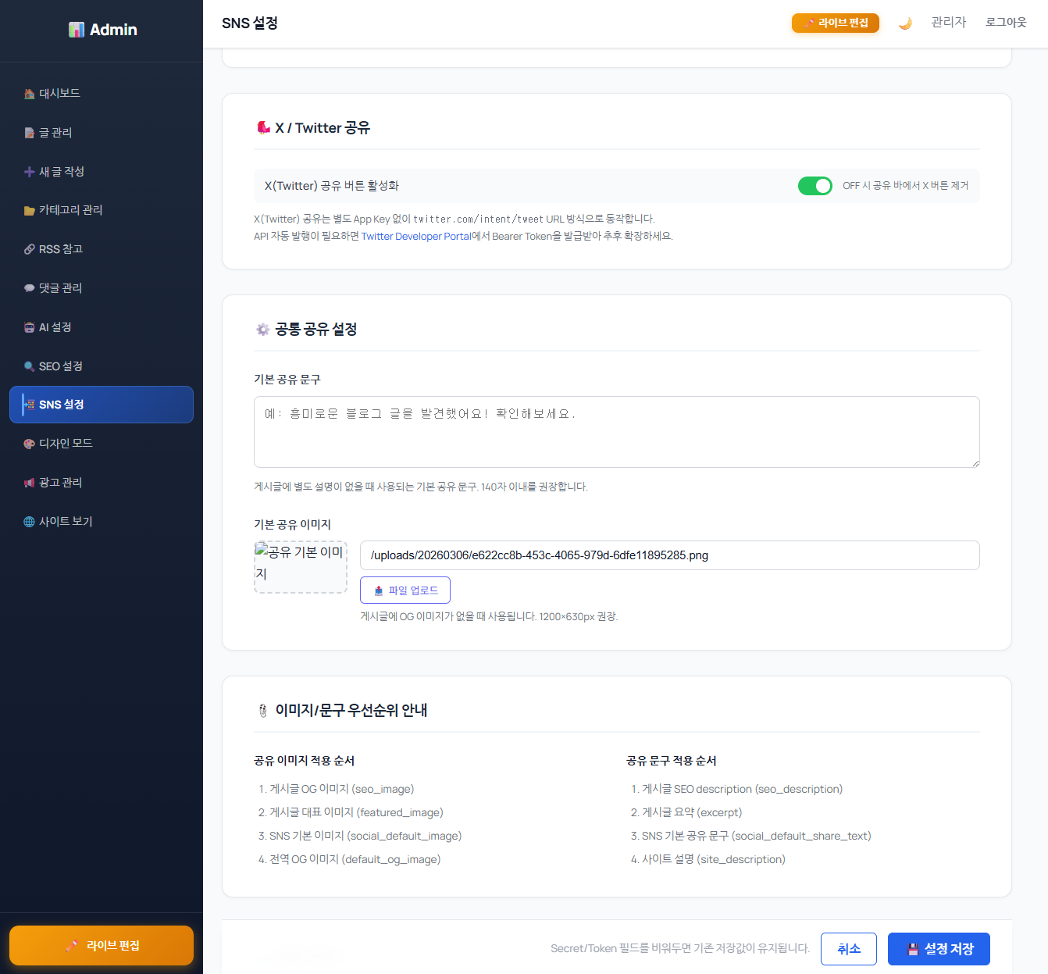Click the site view globe icon
1048x974 pixels.
coord(29,522)
